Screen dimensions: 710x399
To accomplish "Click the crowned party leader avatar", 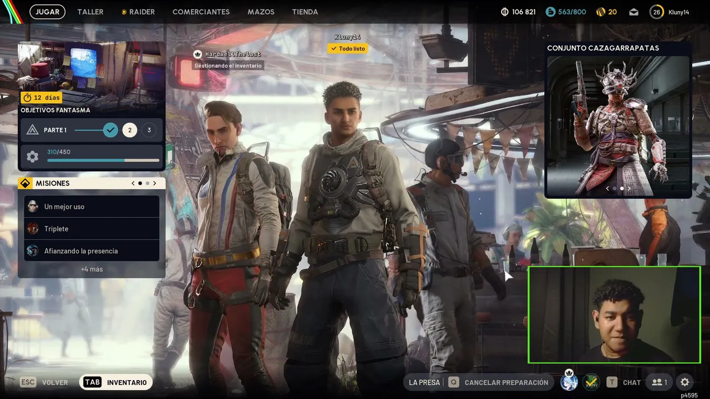I will (x=569, y=381).
